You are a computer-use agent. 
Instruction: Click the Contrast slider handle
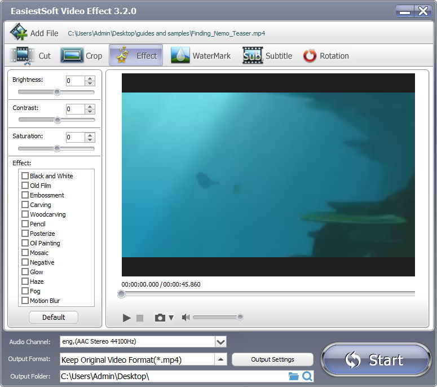pyautogui.click(x=58, y=120)
